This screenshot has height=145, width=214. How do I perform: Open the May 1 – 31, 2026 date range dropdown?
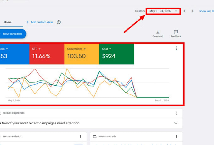pyautogui.click(x=163, y=11)
